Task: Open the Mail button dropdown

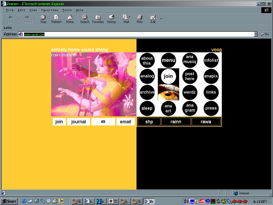Action: click(x=130, y=17)
